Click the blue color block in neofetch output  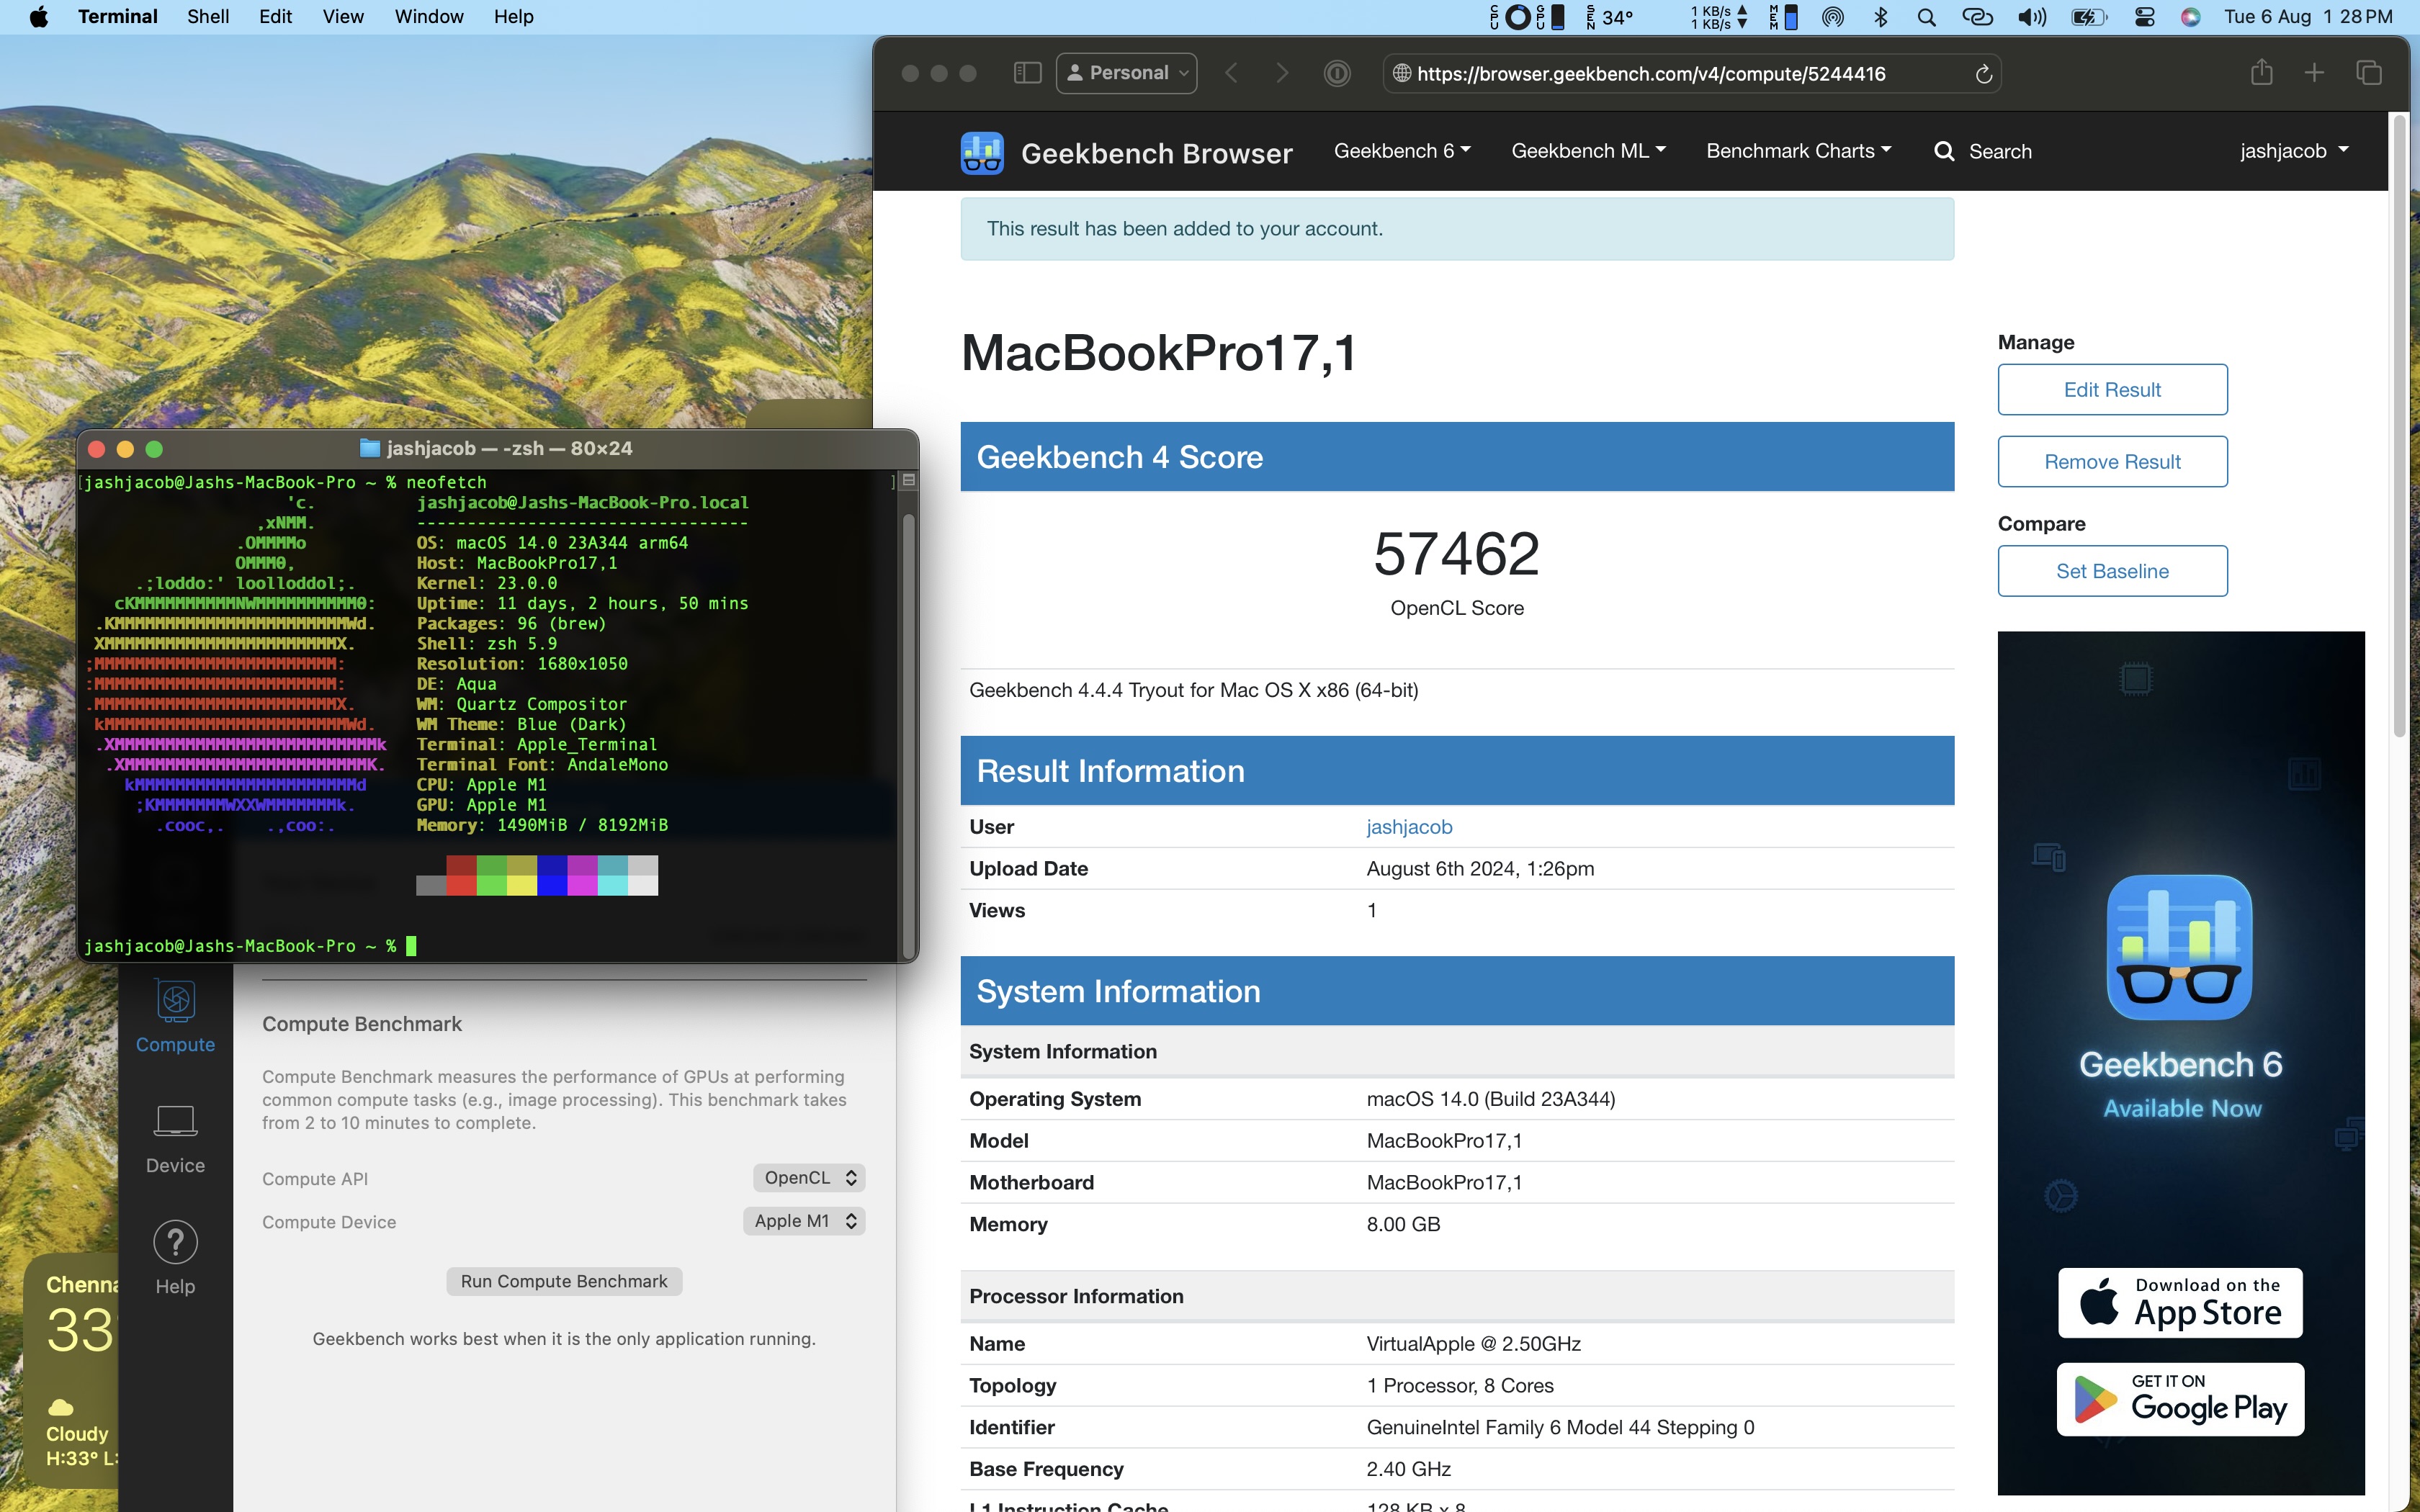click(552, 875)
